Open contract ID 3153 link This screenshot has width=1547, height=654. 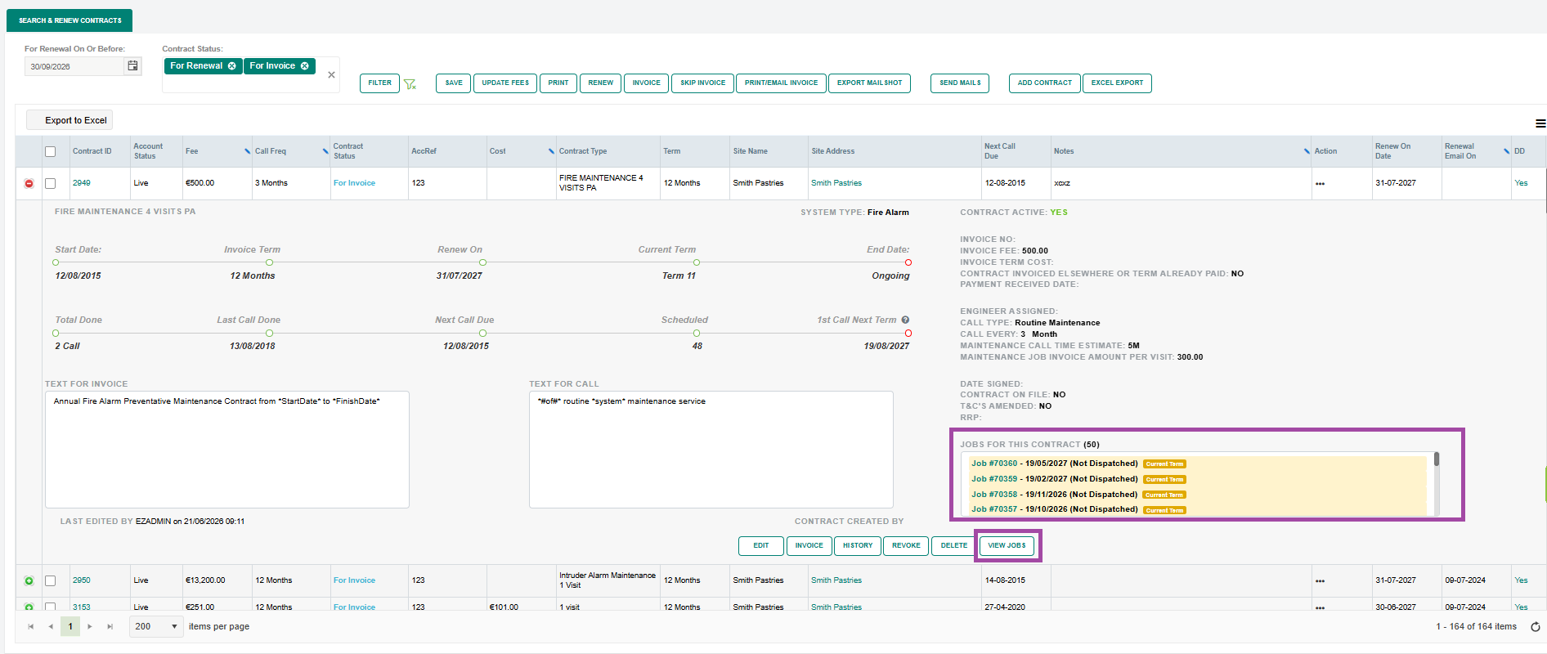click(82, 607)
